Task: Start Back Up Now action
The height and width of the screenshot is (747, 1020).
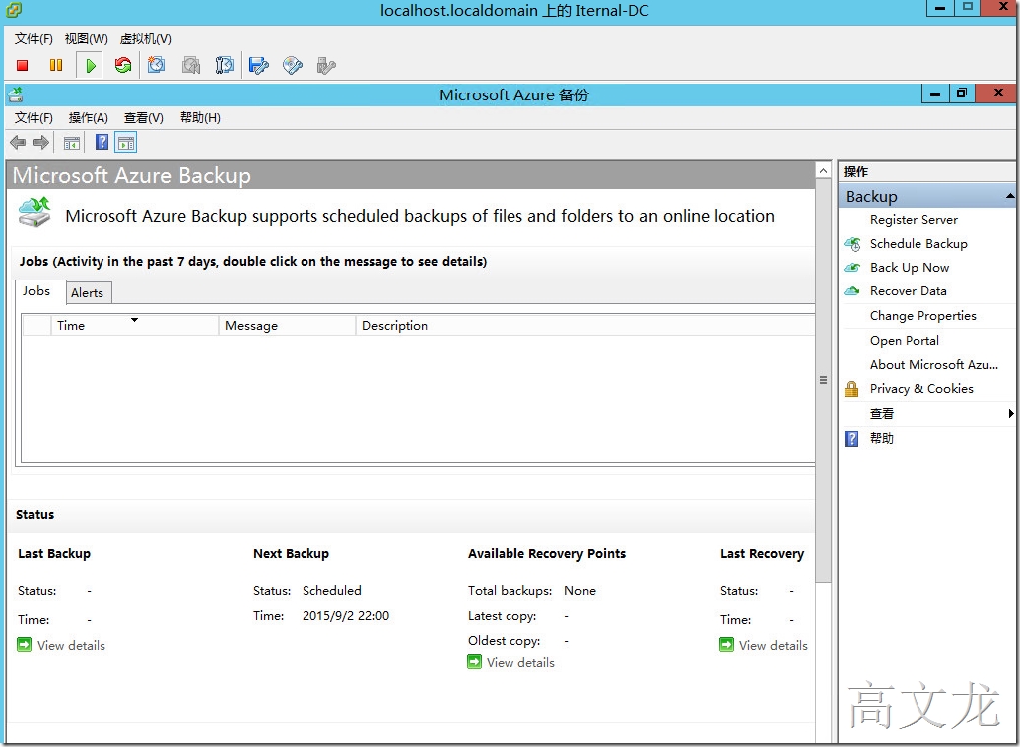Action: pos(910,268)
